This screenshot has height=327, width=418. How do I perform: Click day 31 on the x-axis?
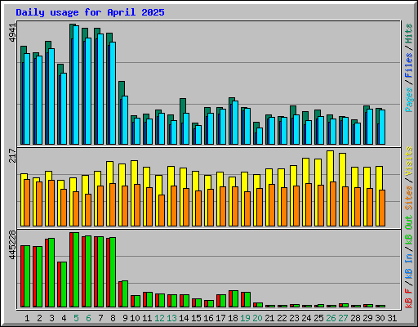[392, 318]
